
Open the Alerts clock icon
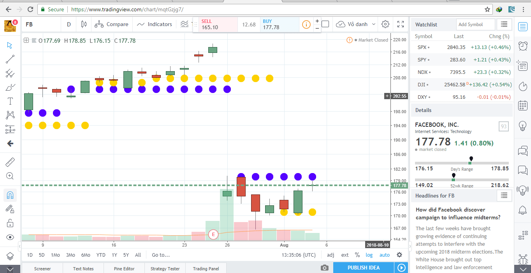pyautogui.click(x=523, y=46)
